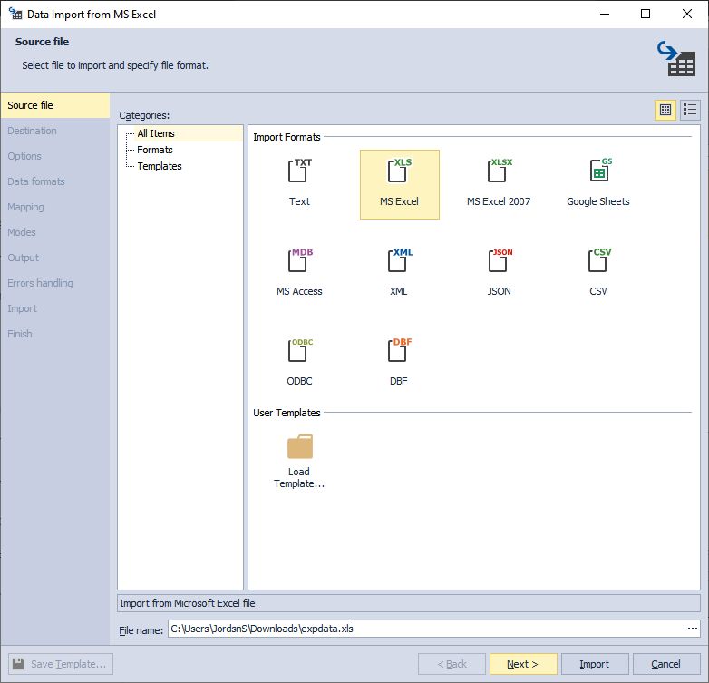This screenshot has height=683, width=709.
Task: Choose the DBF import format
Action: [399, 363]
